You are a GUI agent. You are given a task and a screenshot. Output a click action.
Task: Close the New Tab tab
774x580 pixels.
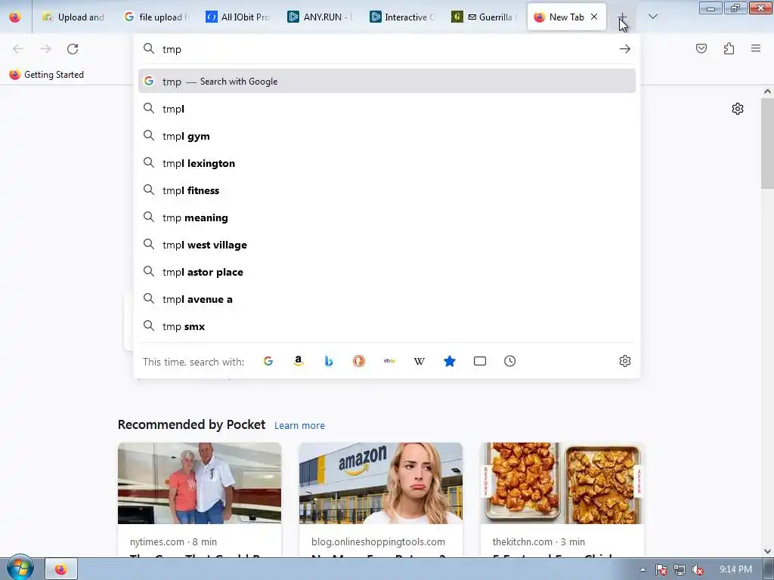[594, 17]
